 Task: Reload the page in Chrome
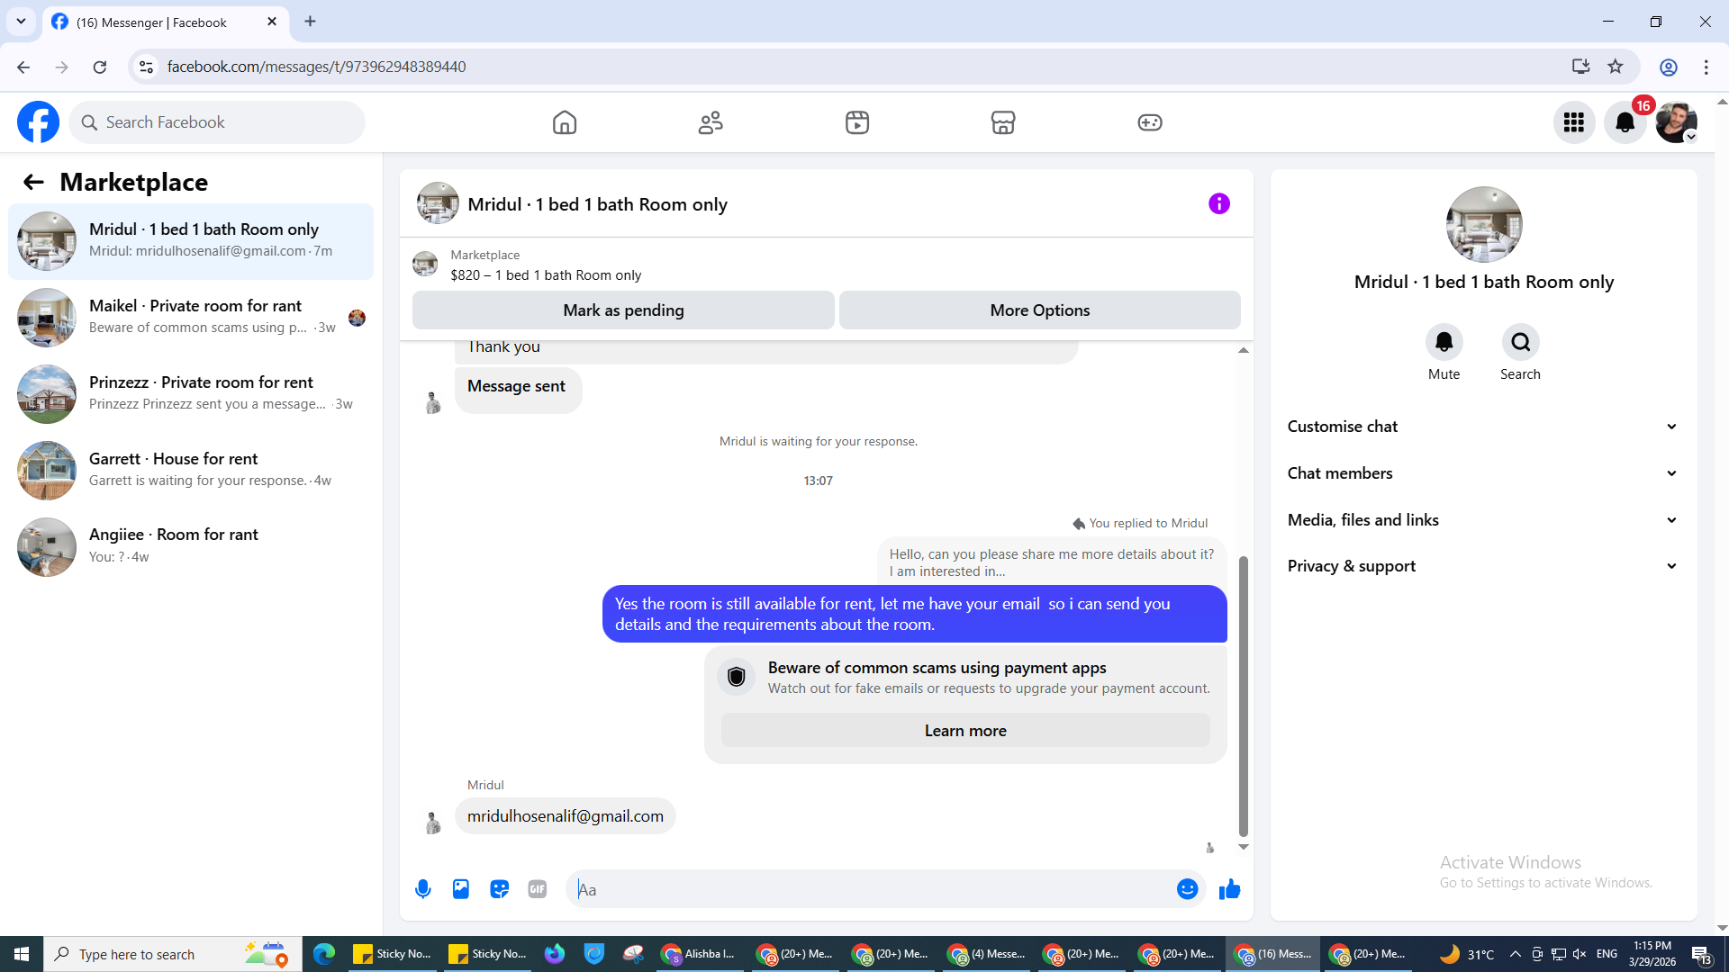click(100, 67)
